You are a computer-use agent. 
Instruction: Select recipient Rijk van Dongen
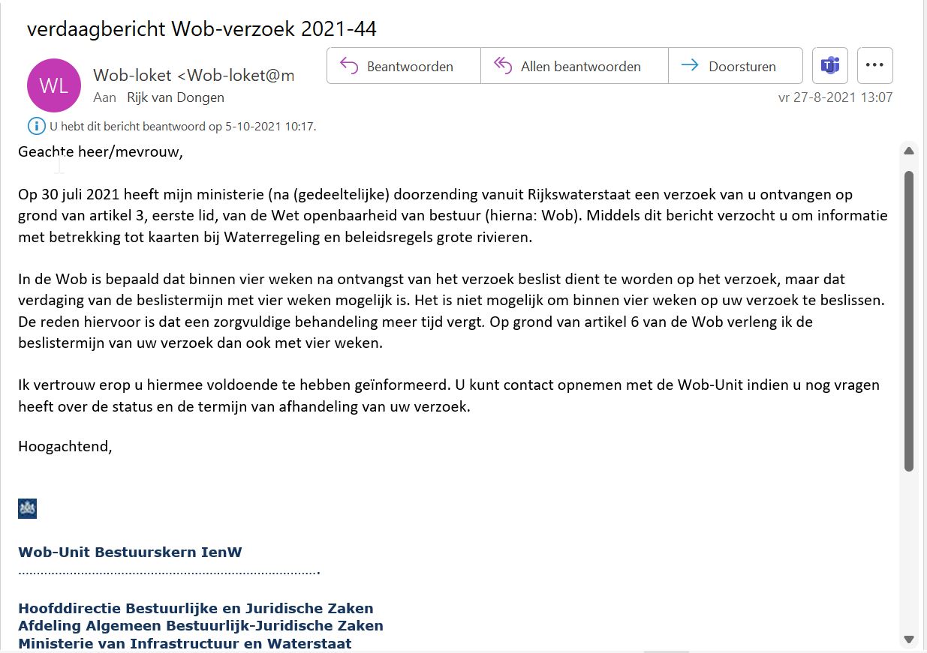point(176,97)
